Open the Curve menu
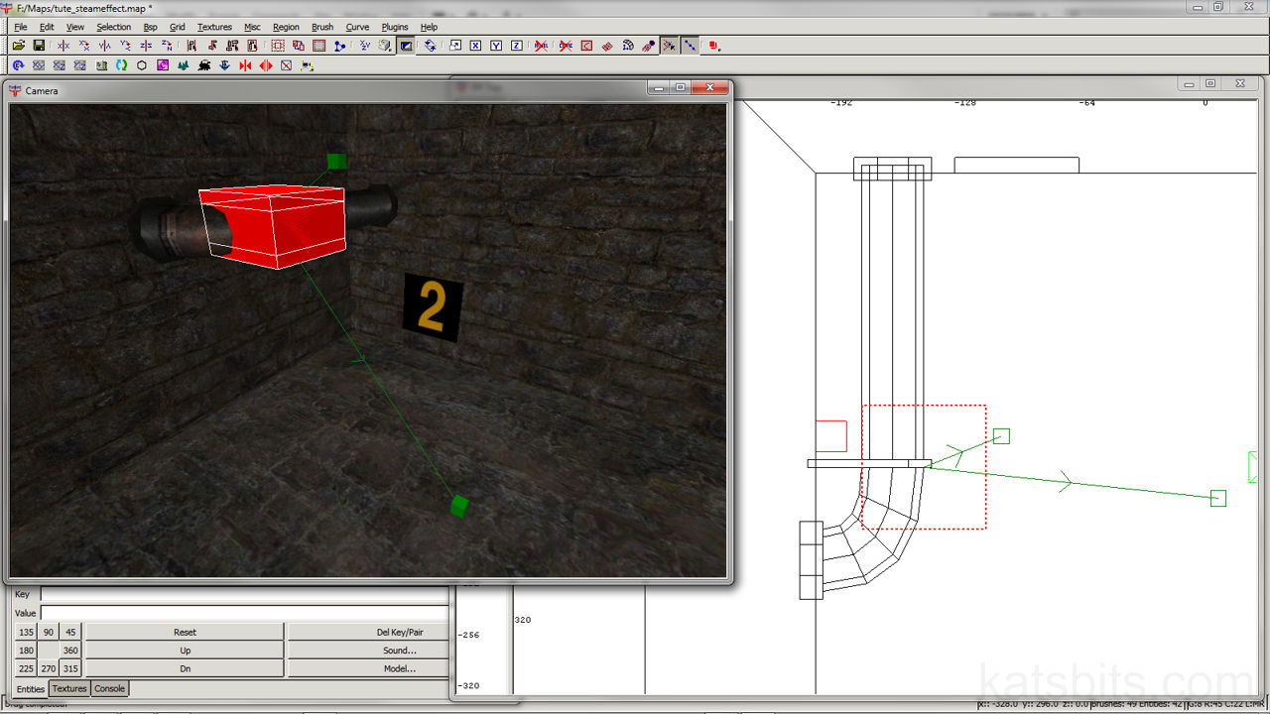1270x714 pixels. pos(357,27)
